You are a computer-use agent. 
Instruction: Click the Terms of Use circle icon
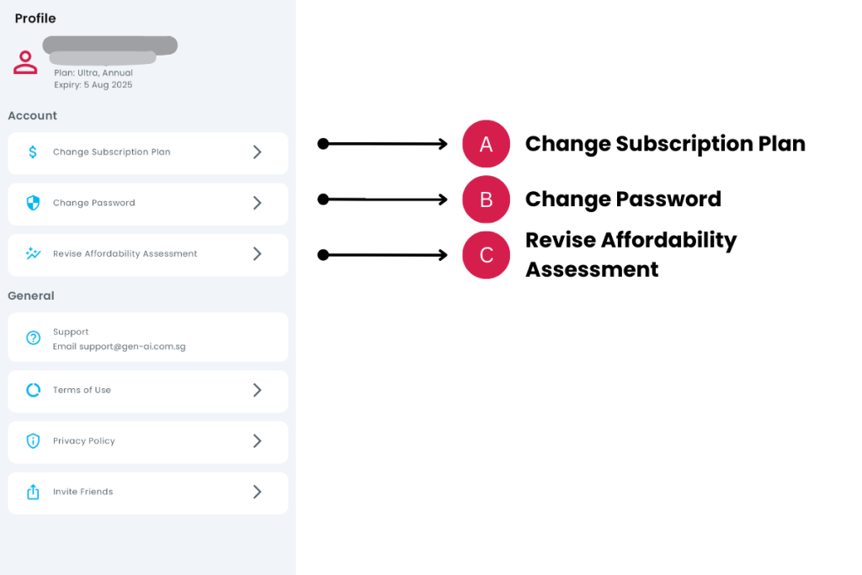(x=33, y=390)
